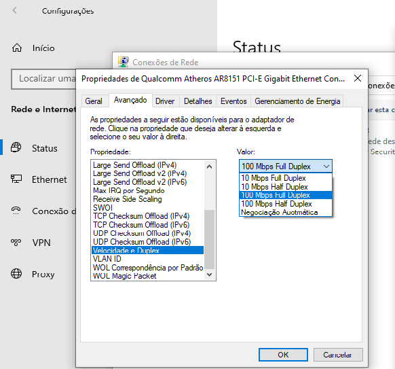
Task: Go back with the Configurações arrow
Action: tap(15, 10)
